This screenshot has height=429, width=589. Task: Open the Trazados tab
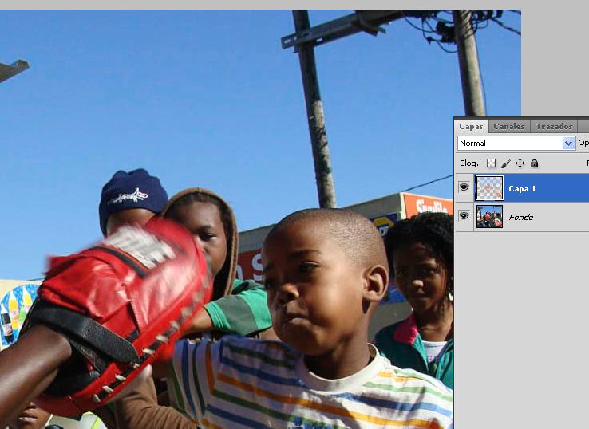point(554,126)
